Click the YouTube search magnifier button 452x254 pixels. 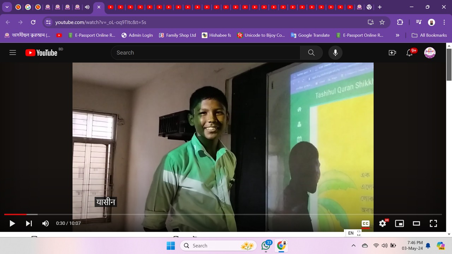(x=311, y=53)
